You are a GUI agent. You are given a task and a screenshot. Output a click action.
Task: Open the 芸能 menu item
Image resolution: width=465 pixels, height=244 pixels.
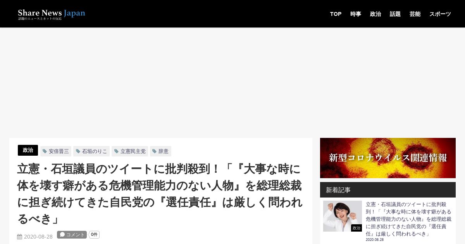click(415, 14)
